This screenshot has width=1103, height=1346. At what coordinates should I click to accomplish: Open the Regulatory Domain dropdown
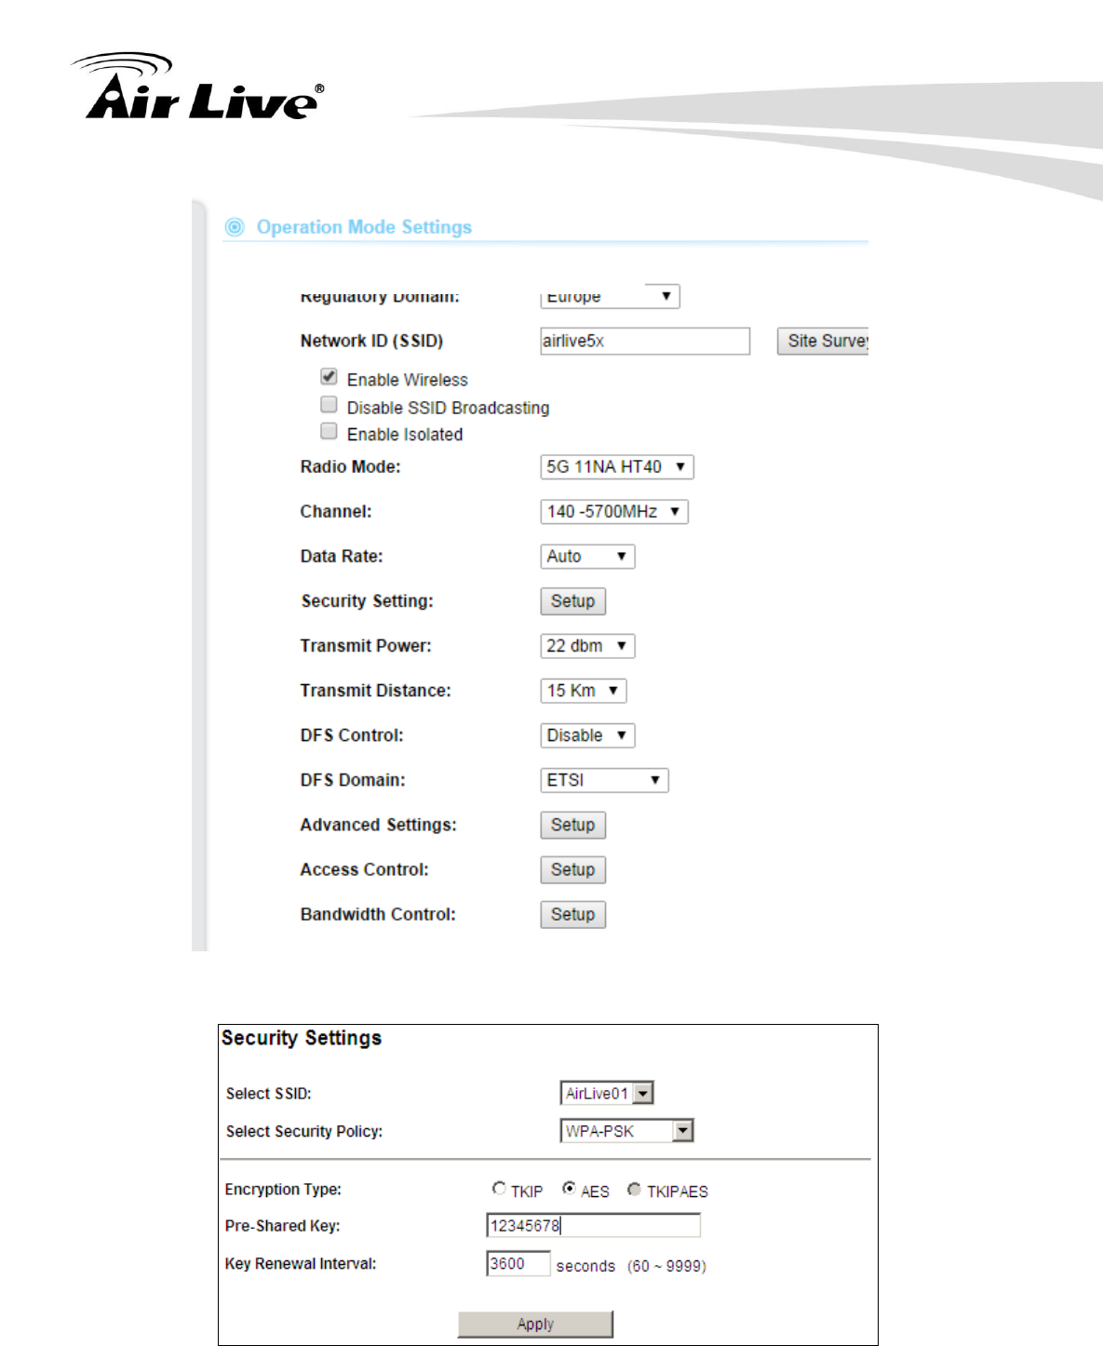[610, 296]
